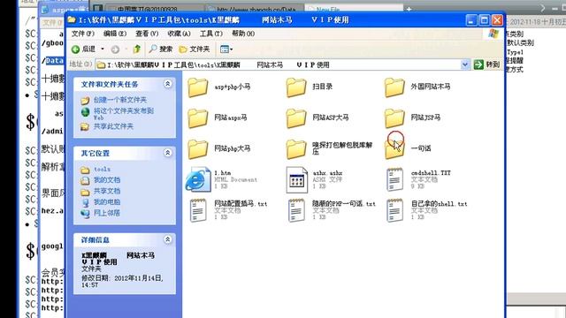566x318 pixels.
Task: Open the views dropdown button
Action: coord(226,49)
